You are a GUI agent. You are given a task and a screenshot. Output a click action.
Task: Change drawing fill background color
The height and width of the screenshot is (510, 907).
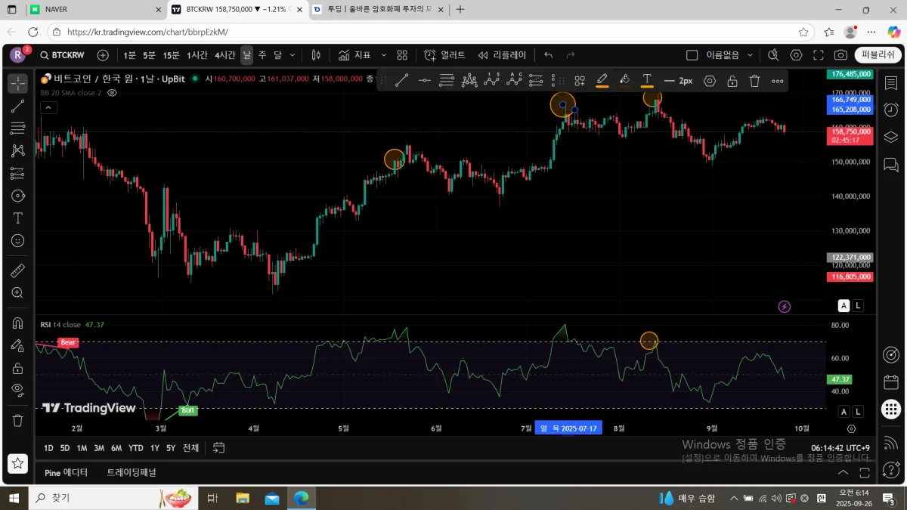pyautogui.click(x=624, y=81)
